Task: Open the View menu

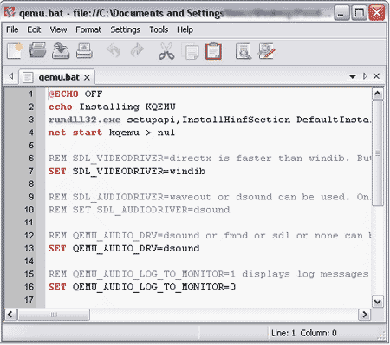Action: [58, 29]
